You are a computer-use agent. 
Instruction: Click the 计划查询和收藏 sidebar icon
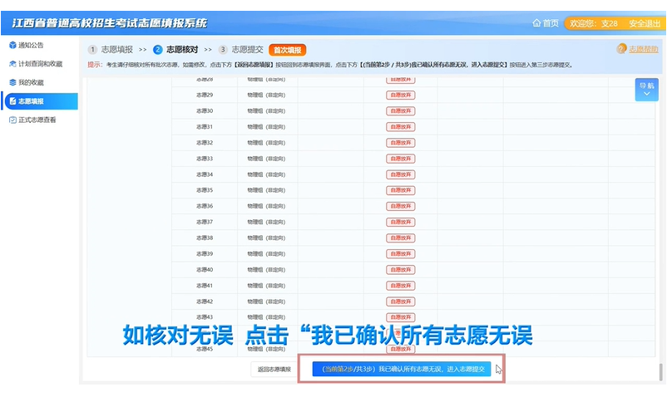[12, 63]
